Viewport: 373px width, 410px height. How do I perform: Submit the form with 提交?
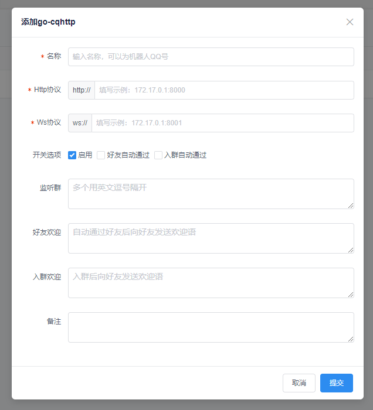coord(337,383)
